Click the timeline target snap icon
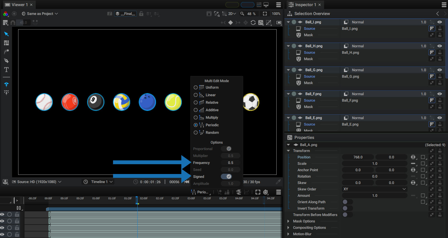Image resolution: width=448 pixels, height=238 pixels. click(x=266, y=192)
